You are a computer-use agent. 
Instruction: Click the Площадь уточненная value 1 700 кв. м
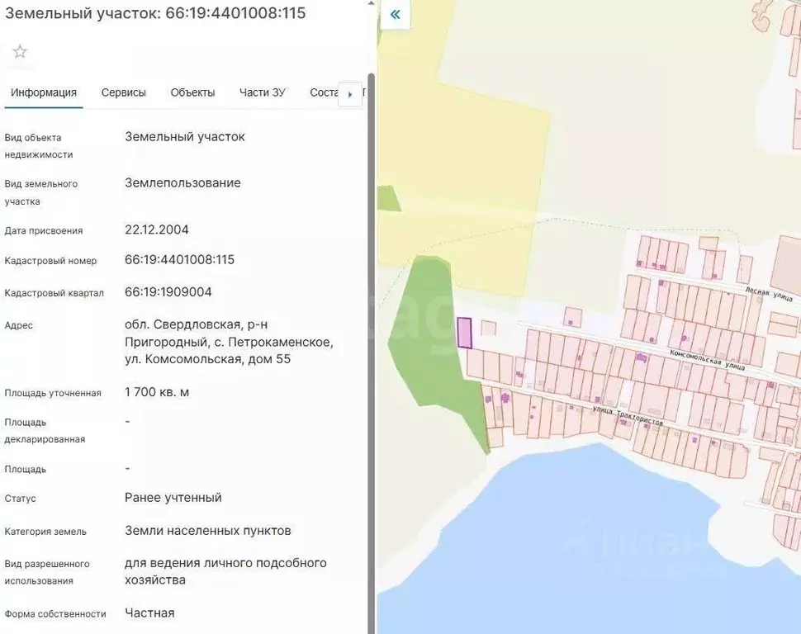coord(157,391)
